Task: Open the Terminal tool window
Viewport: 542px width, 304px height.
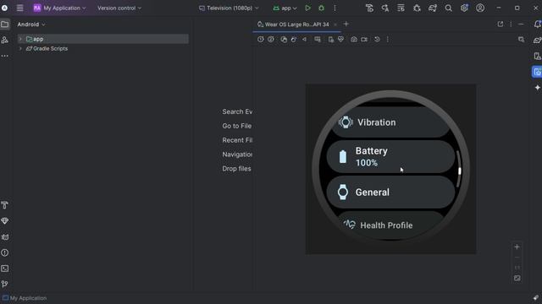Action: tap(5, 269)
